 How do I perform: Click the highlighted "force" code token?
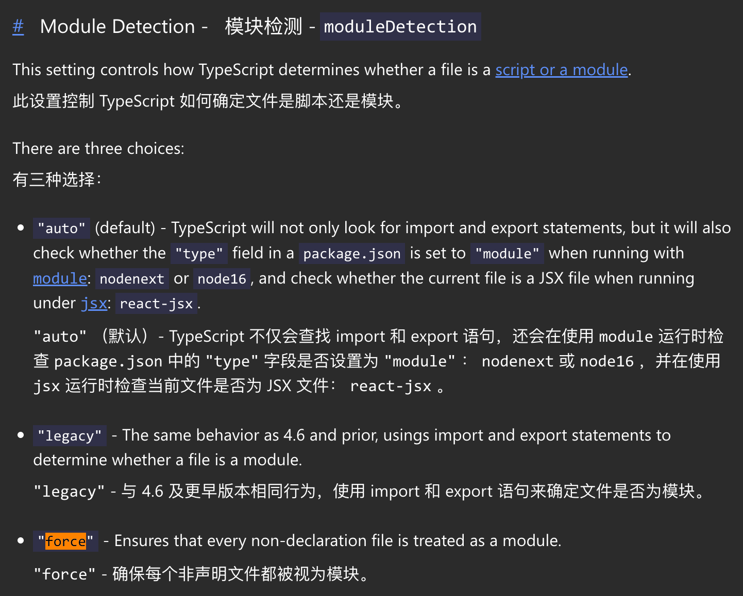point(65,541)
